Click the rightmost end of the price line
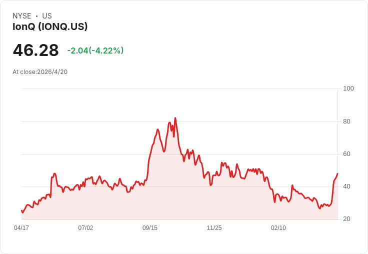368x254 pixels. click(337, 173)
